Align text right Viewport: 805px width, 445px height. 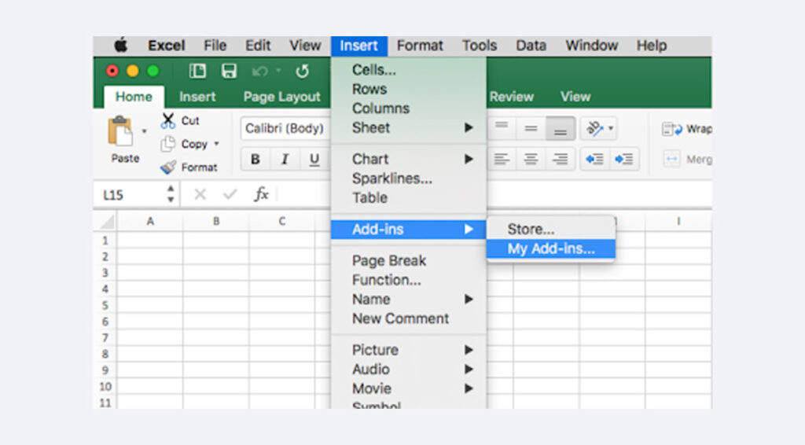(x=560, y=159)
